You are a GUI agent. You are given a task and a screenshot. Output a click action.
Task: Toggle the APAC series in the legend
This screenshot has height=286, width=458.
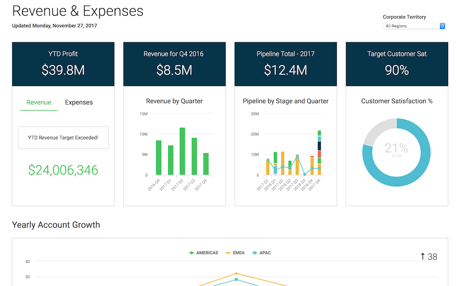tap(262, 253)
